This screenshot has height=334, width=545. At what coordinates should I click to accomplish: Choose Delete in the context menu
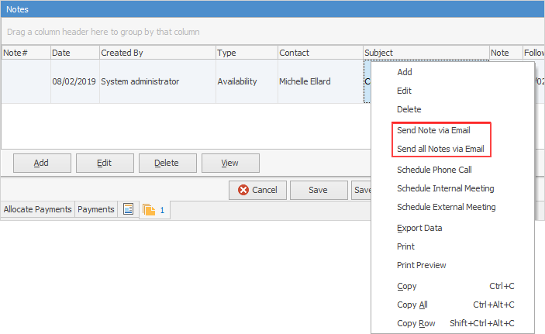pos(453,109)
